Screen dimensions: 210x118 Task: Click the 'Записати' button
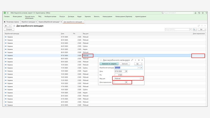point(125,64)
